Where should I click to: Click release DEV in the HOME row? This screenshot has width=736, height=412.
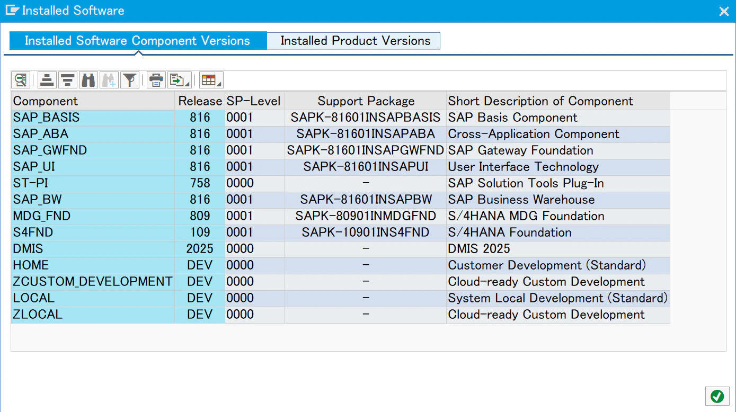coord(200,265)
